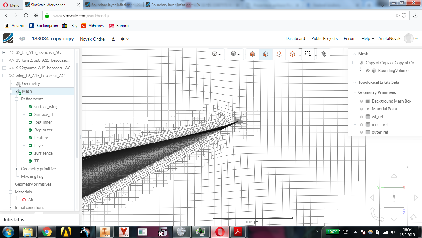
Task: Open the browser downloads icon
Action: (x=415, y=15)
